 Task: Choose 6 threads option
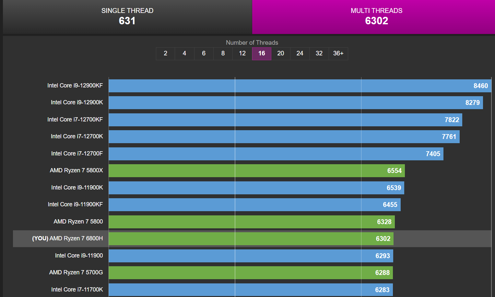[x=204, y=53]
